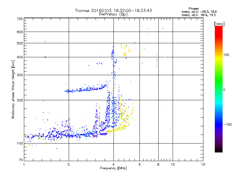239x179 pixels.
Task: Click the '100' colorbar tick label
Action: click(x=226, y=55)
